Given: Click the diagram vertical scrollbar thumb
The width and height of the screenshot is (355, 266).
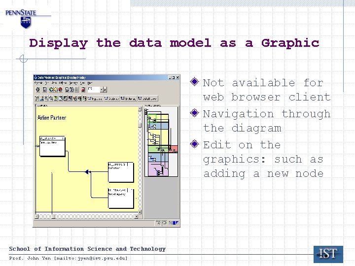Looking at the screenshot, I should 140,125.
